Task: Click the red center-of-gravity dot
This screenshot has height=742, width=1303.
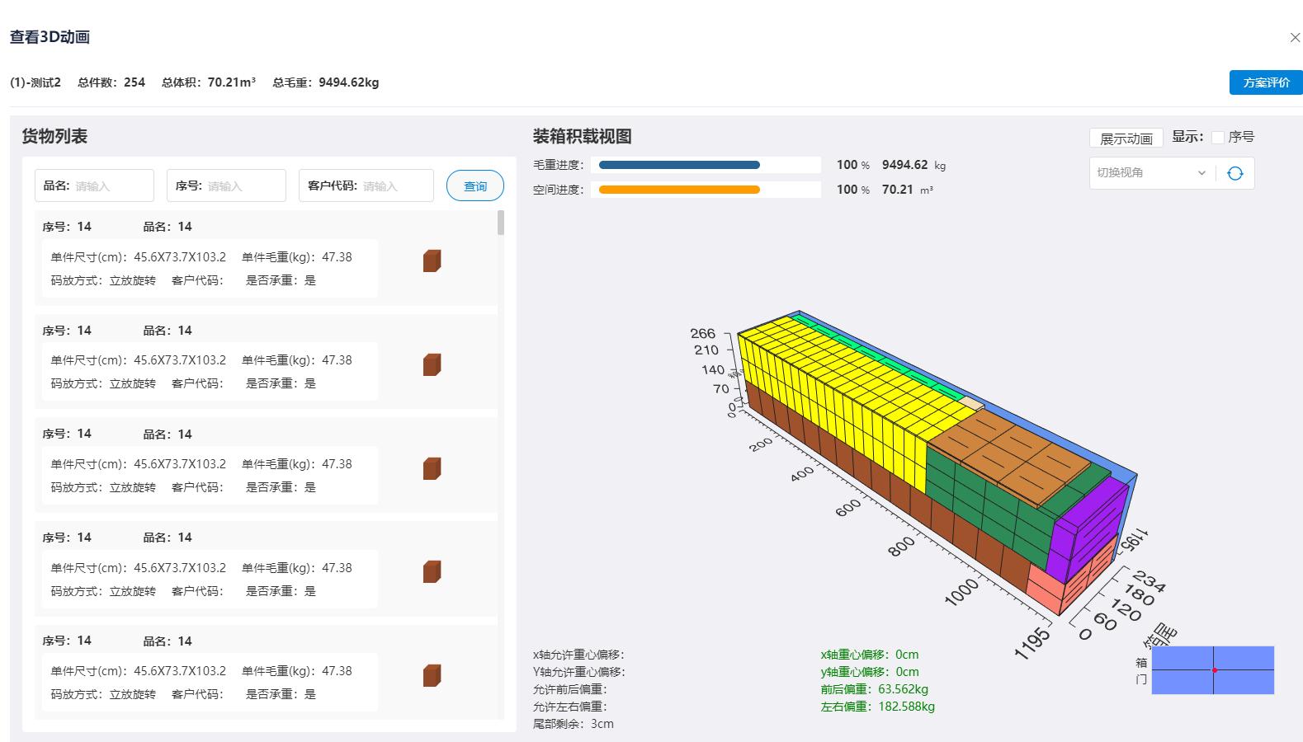Action: (1214, 670)
